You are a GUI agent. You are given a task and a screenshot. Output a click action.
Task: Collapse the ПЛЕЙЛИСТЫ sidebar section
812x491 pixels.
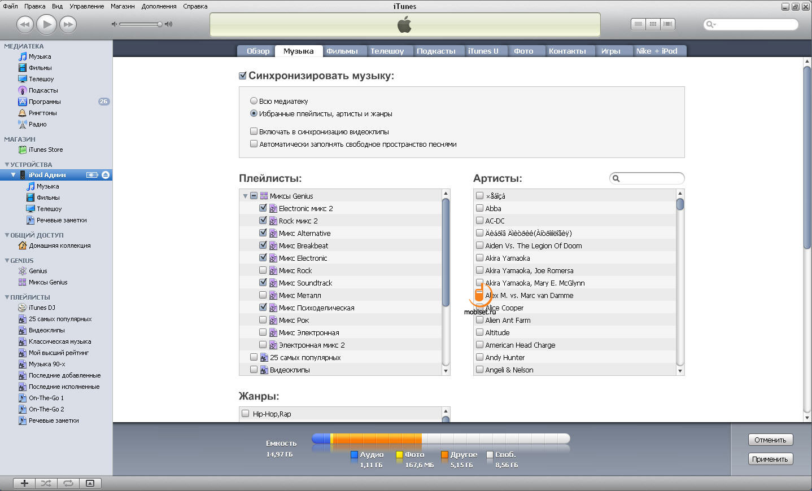(7, 297)
